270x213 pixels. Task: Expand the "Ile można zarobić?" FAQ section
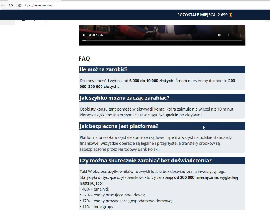pos(162,69)
